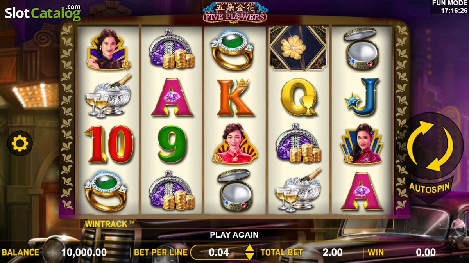Open settings with the gear icon
Viewport: 469px width, 263px height.
[x=20, y=144]
